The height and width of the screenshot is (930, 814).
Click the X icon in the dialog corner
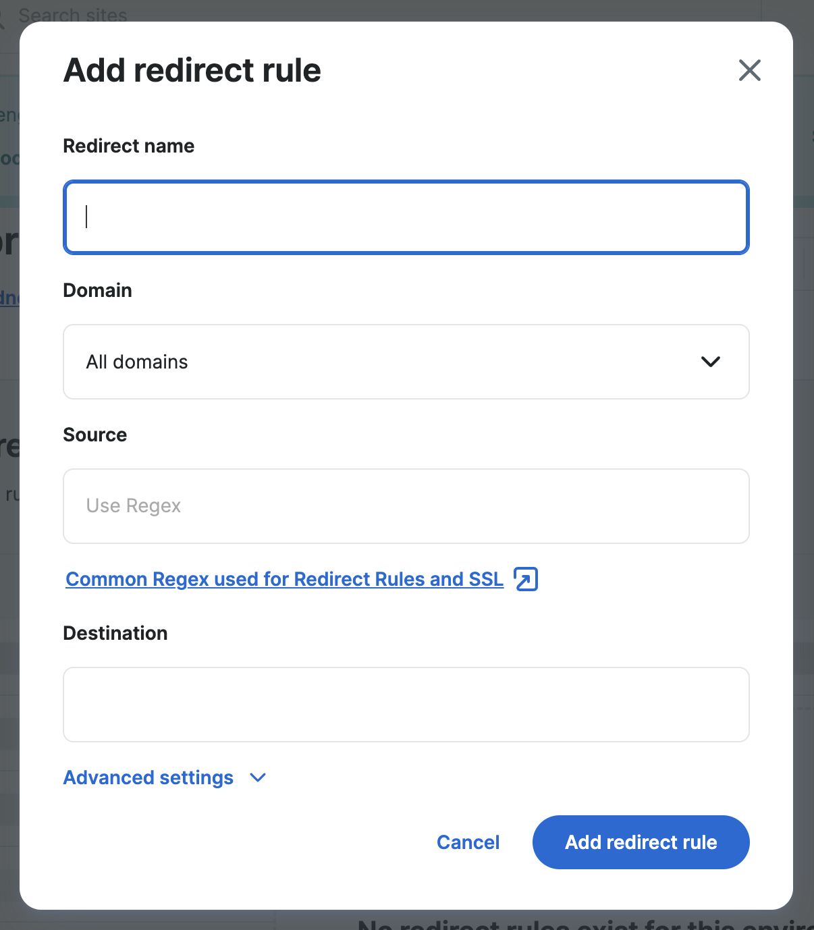click(749, 70)
